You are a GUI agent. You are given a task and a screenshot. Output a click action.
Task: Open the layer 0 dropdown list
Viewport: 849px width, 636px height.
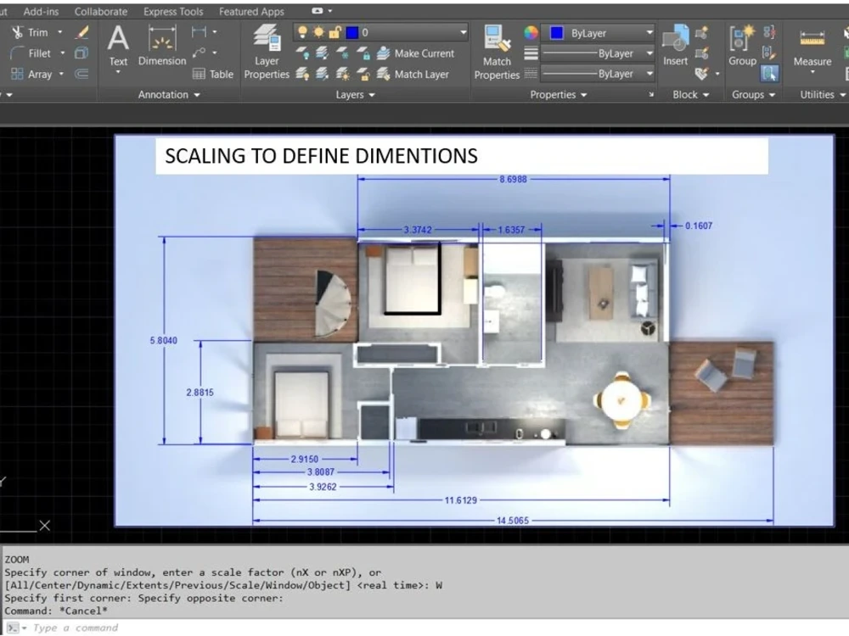tap(462, 31)
